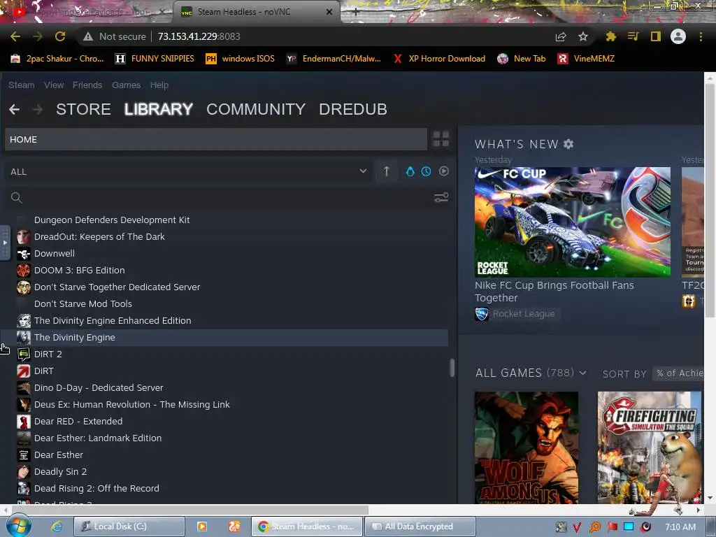Click the horizontal page scrollbar thumb
This screenshot has height=537, width=716.
tap(190, 510)
